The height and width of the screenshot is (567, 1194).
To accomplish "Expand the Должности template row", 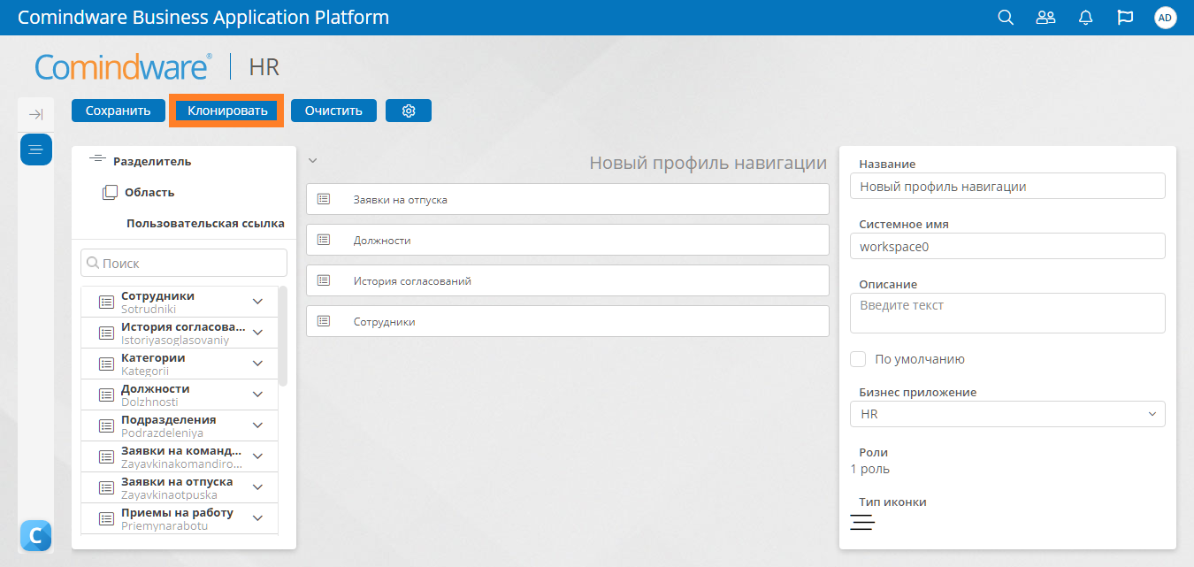I will [x=257, y=395].
